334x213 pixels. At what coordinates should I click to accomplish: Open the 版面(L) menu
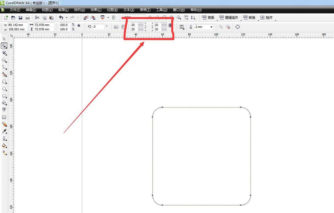[63, 10]
